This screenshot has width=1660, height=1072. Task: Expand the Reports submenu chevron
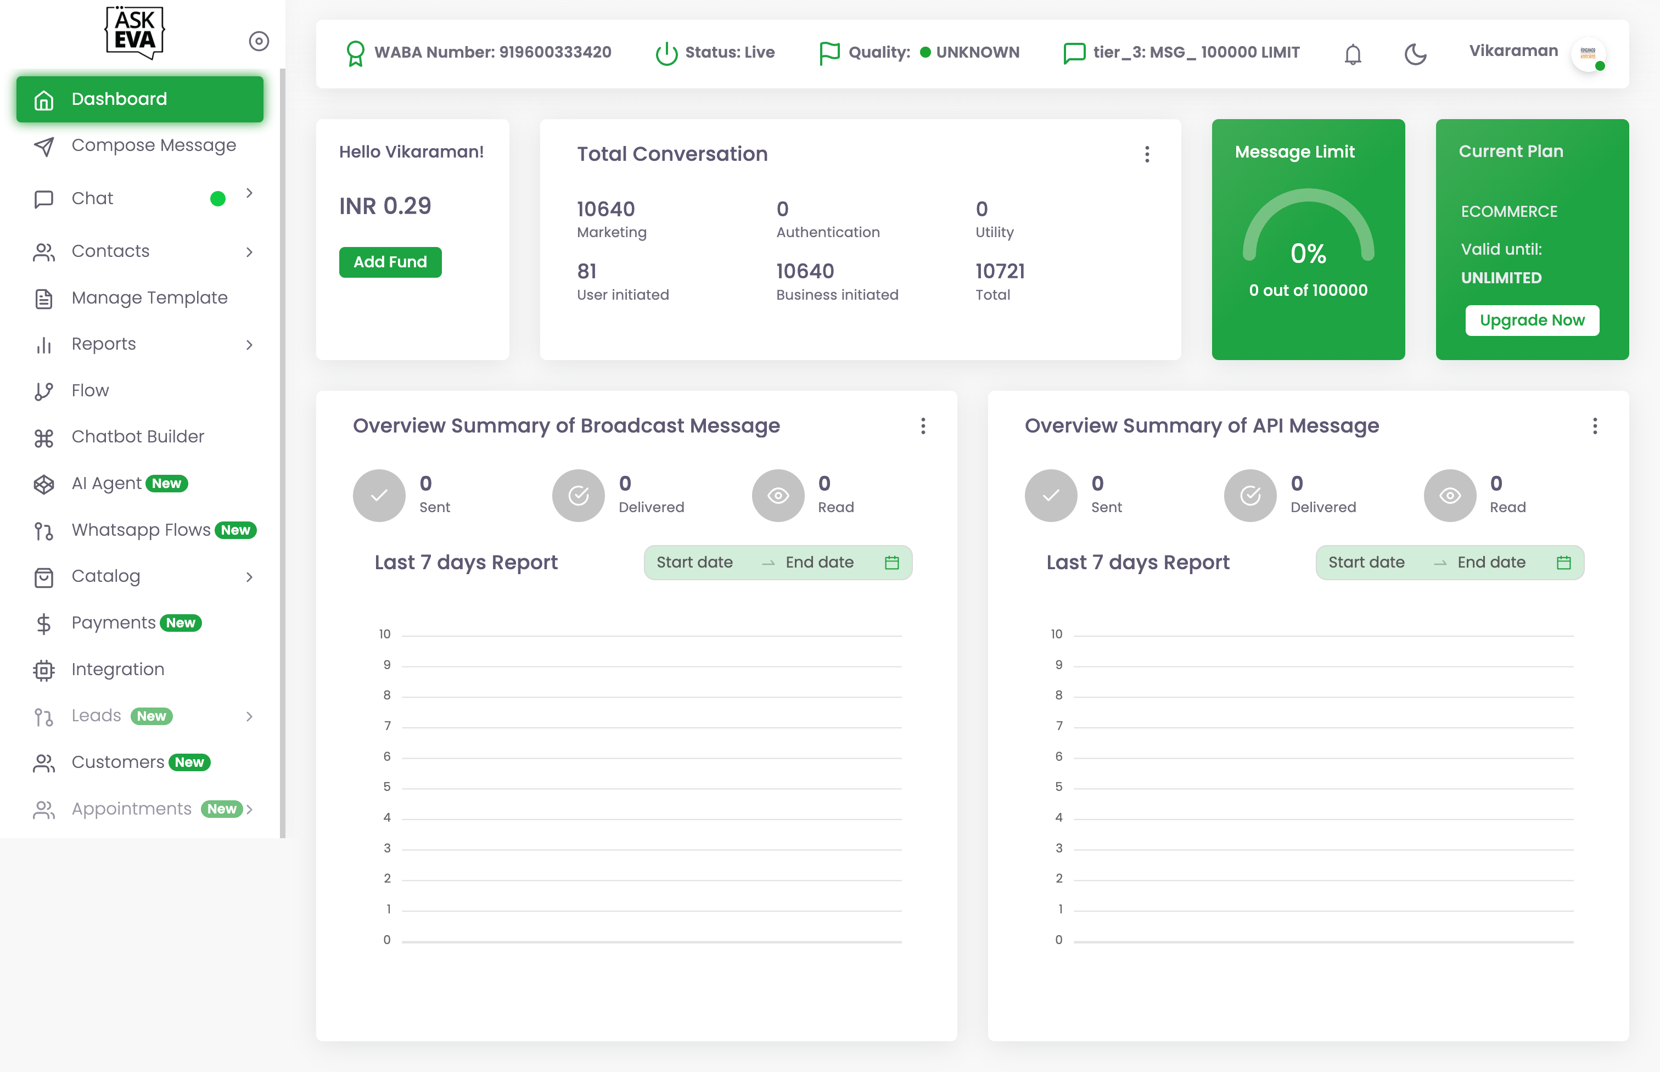tap(249, 345)
